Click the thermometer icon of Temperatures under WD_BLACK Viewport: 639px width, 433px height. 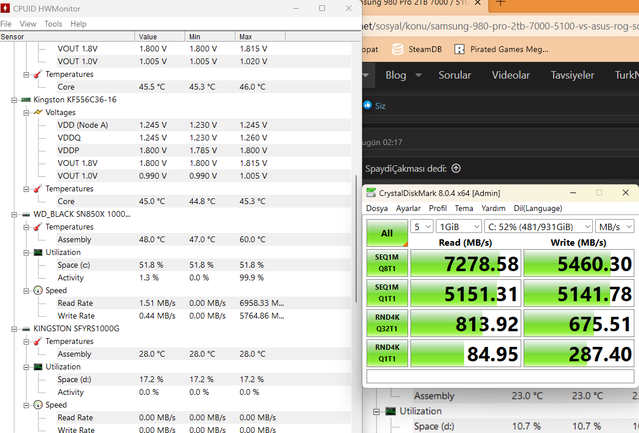coord(38,227)
